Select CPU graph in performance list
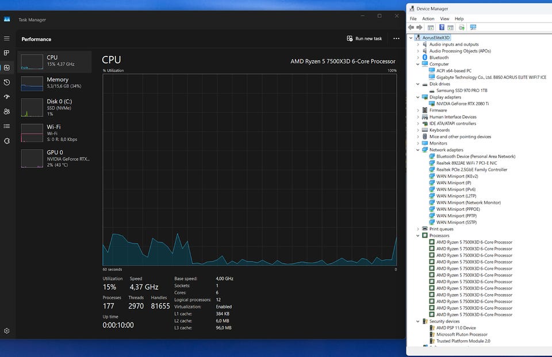 [x=55, y=62]
